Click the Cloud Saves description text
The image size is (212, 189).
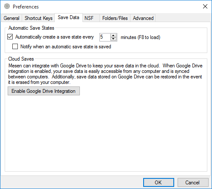(105, 74)
